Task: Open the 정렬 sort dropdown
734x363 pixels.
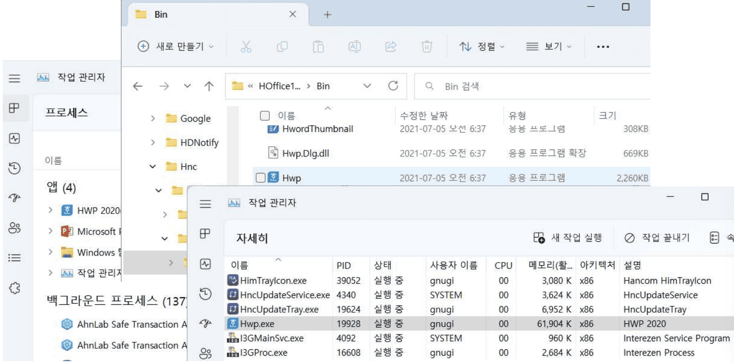Action: (482, 47)
